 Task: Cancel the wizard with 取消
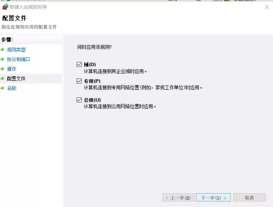[x=249, y=197]
